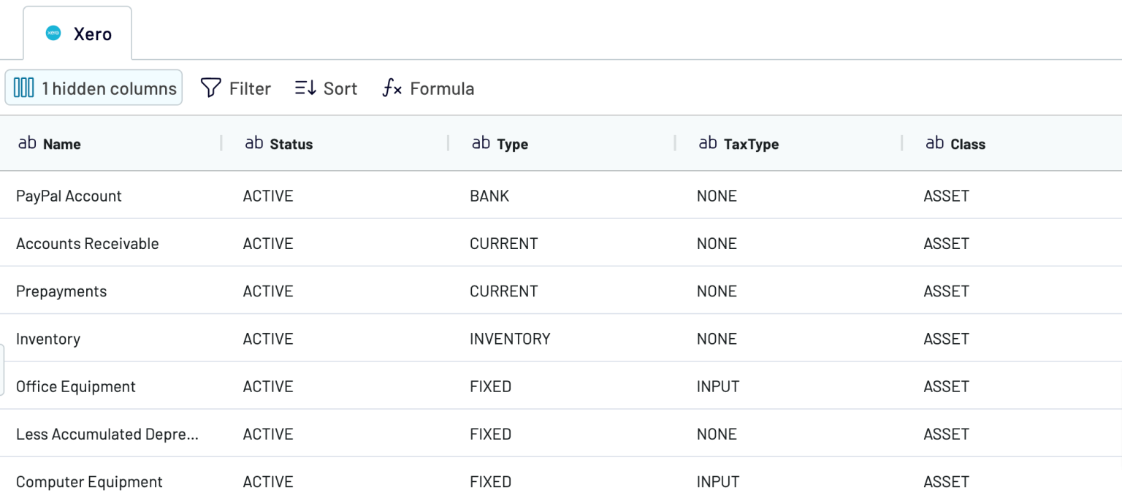This screenshot has width=1122, height=498.
Task: Click the 'ab' icon on the Status column
Action: click(x=253, y=143)
